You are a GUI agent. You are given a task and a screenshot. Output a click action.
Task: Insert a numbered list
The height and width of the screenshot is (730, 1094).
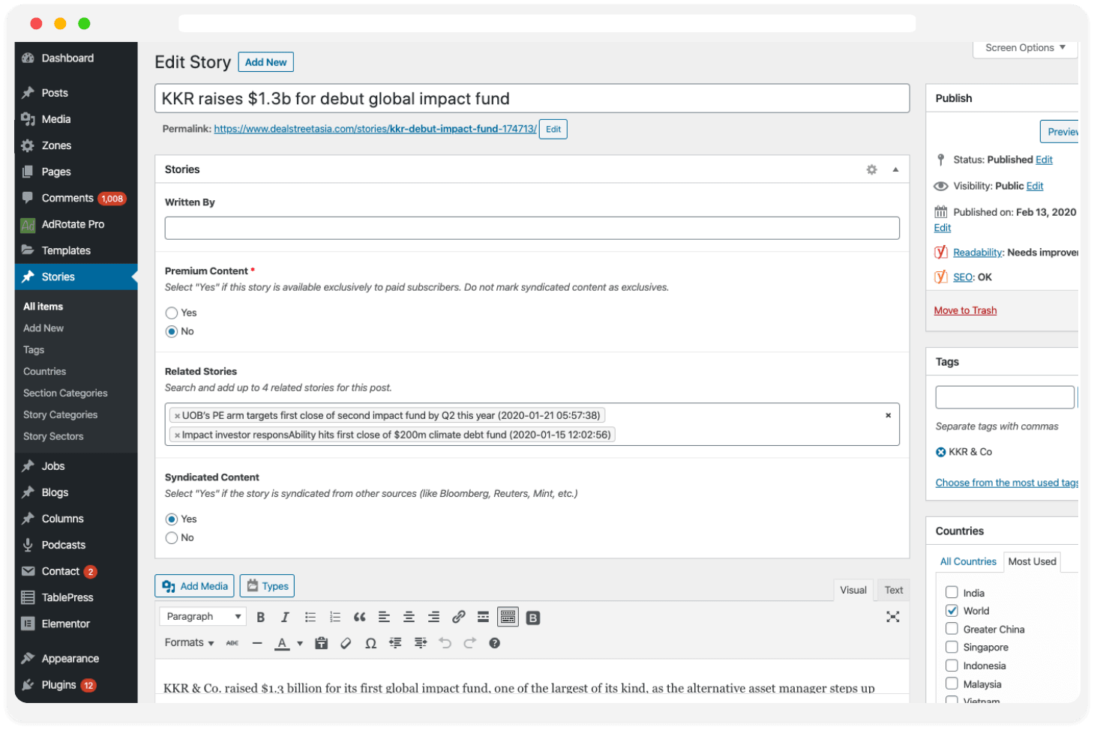[x=334, y=617]
